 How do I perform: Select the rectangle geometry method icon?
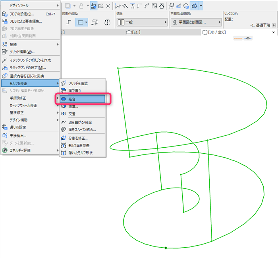pos(81,22)
